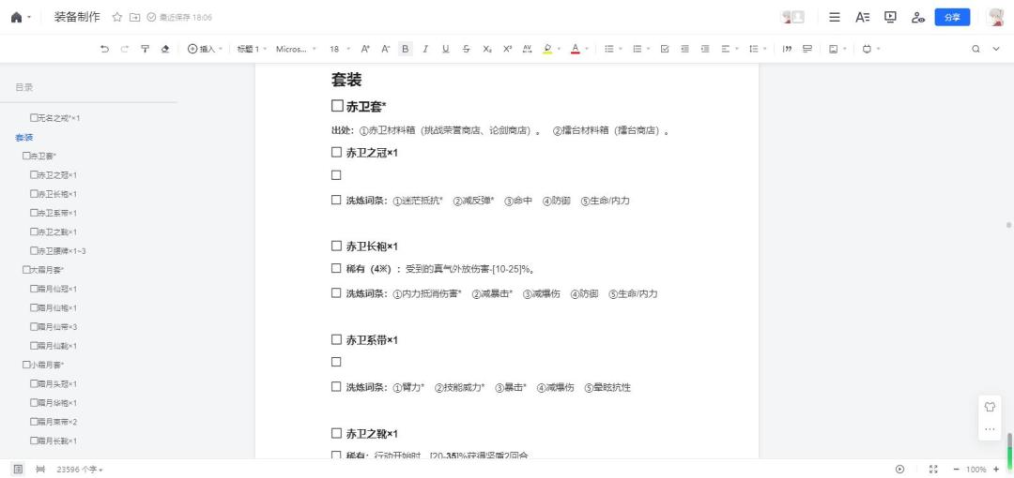Apply yellow highlight color
This screenshot has width=1014, height=478.
pos(547,49)
